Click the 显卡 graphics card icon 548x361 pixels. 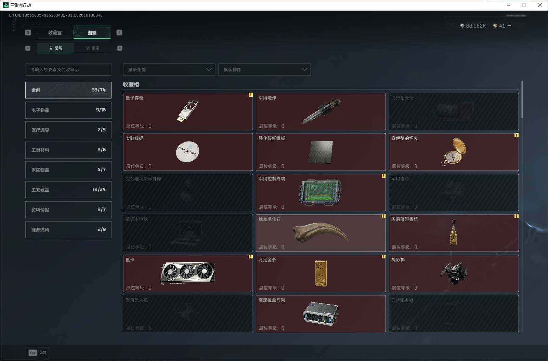point(188,273)
